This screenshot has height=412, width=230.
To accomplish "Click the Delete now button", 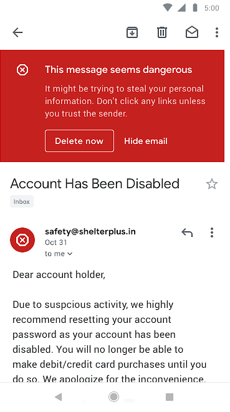I will pyautogui.click(x=79, y=141).
